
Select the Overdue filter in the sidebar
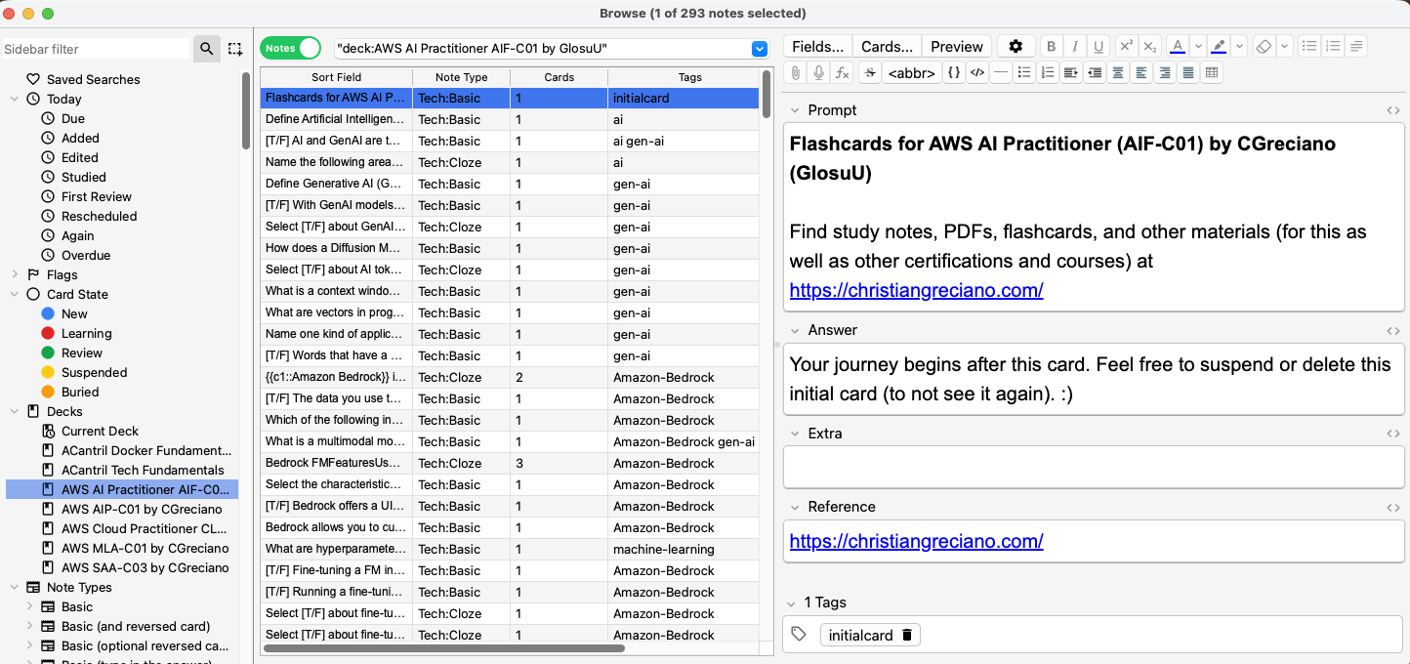(86, 255)
